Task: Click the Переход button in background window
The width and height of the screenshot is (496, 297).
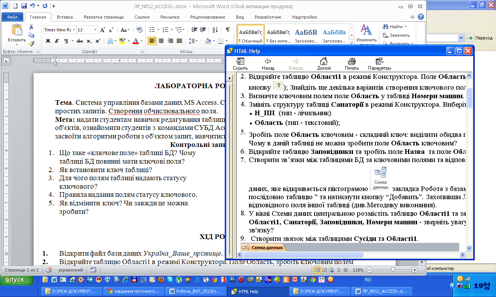Action: (480, 38)
